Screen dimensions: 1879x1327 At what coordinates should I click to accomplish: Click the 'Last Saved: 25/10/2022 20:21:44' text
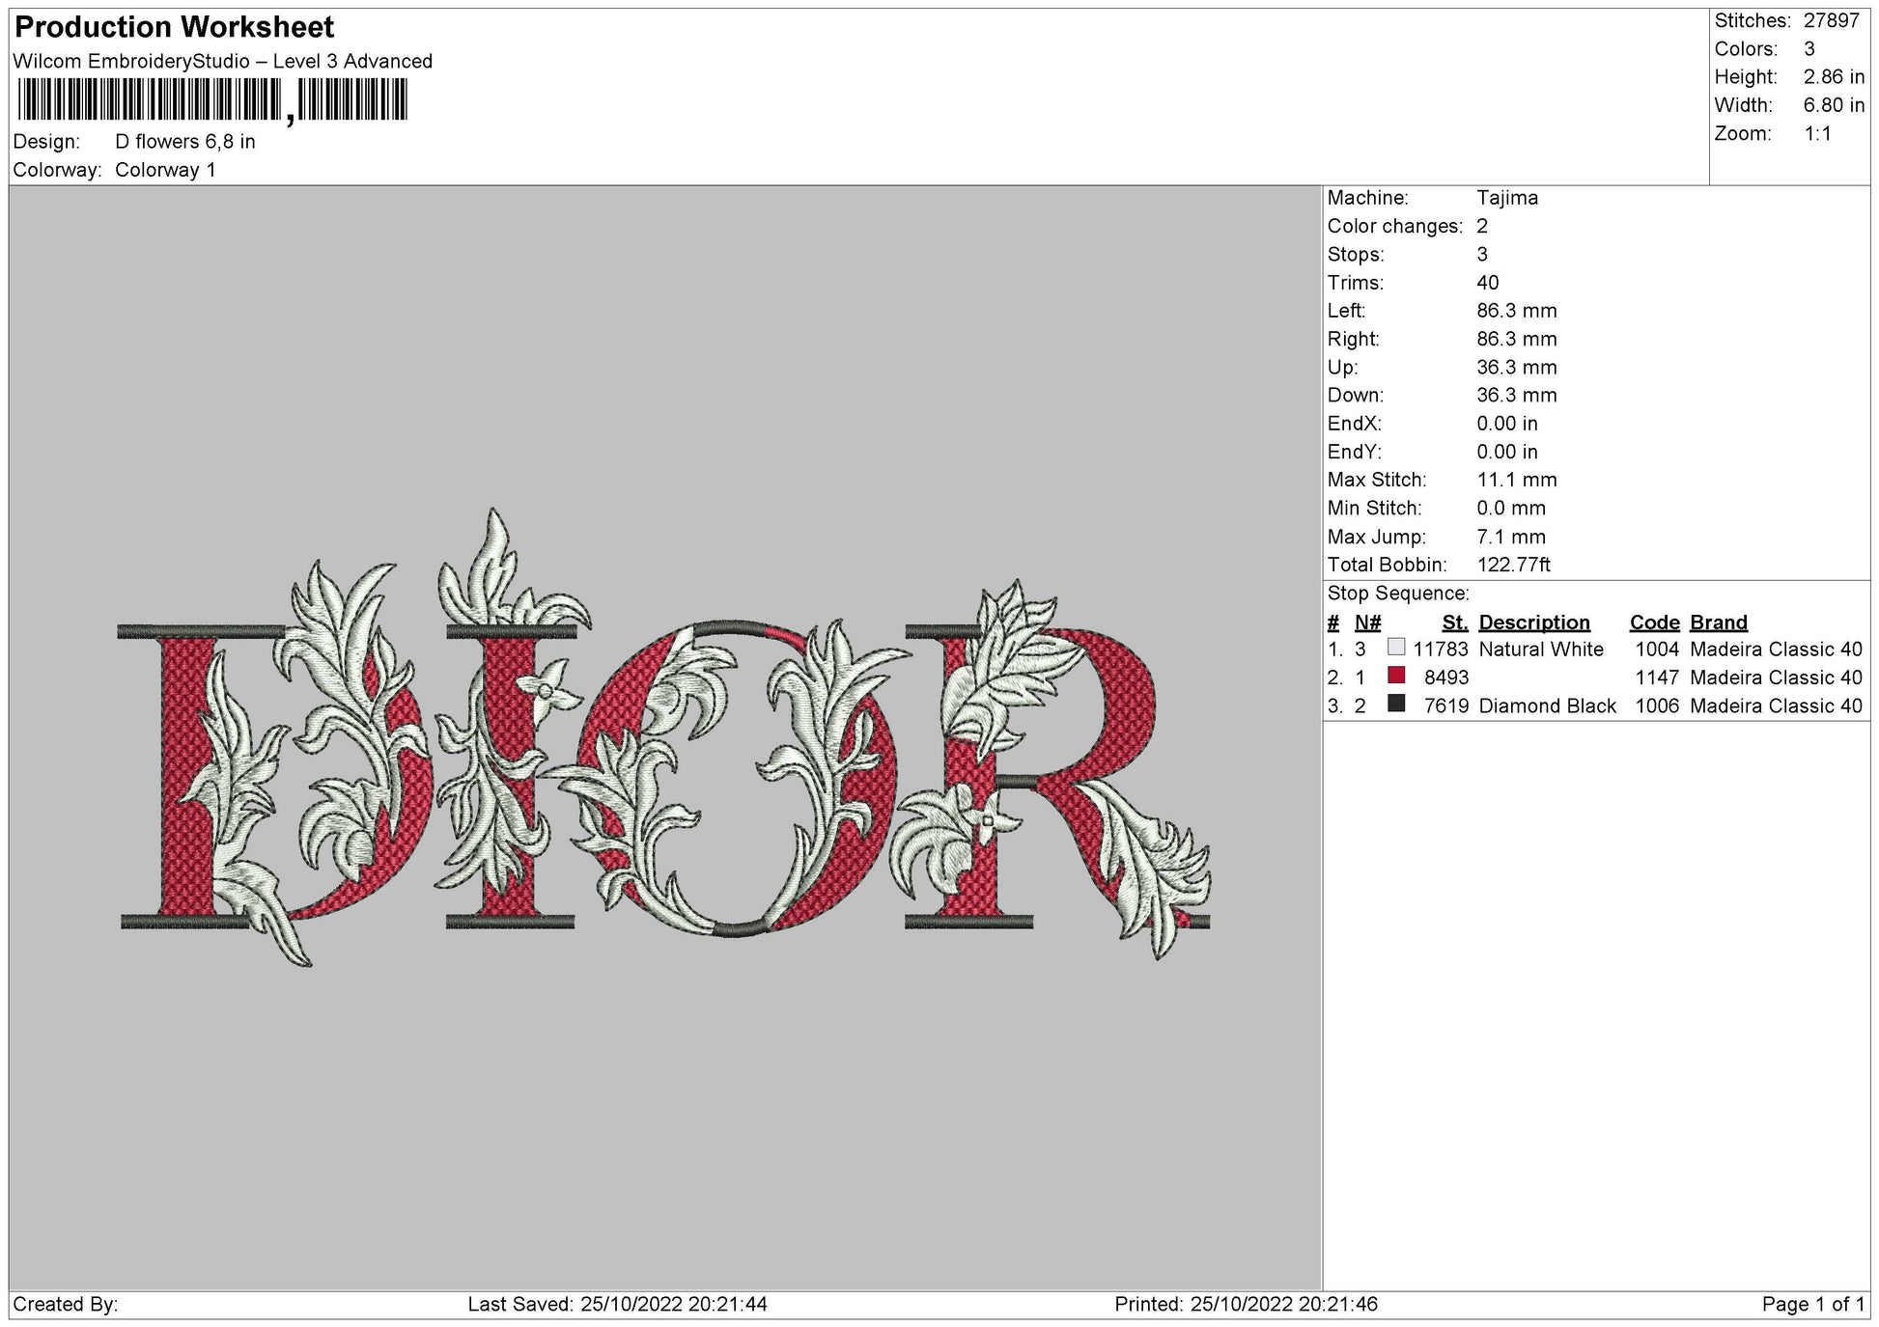coord(618,1305)
